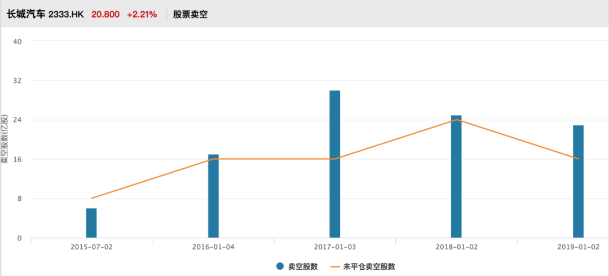Click the orange line peak above 2018-01-02

[457, 120]
